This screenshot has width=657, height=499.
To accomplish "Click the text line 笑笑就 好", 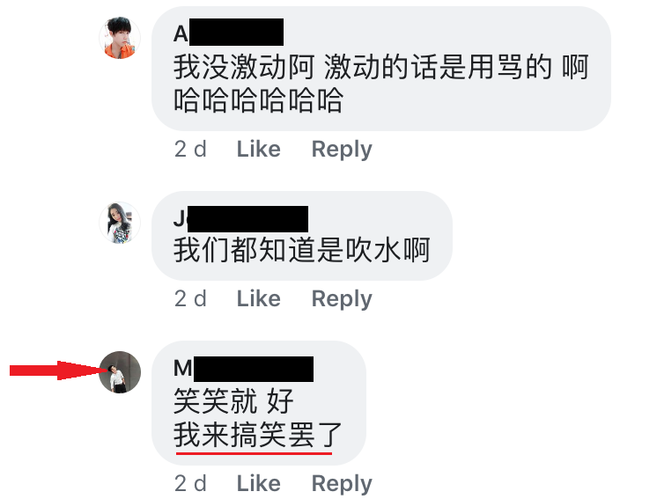I will 233,401.
